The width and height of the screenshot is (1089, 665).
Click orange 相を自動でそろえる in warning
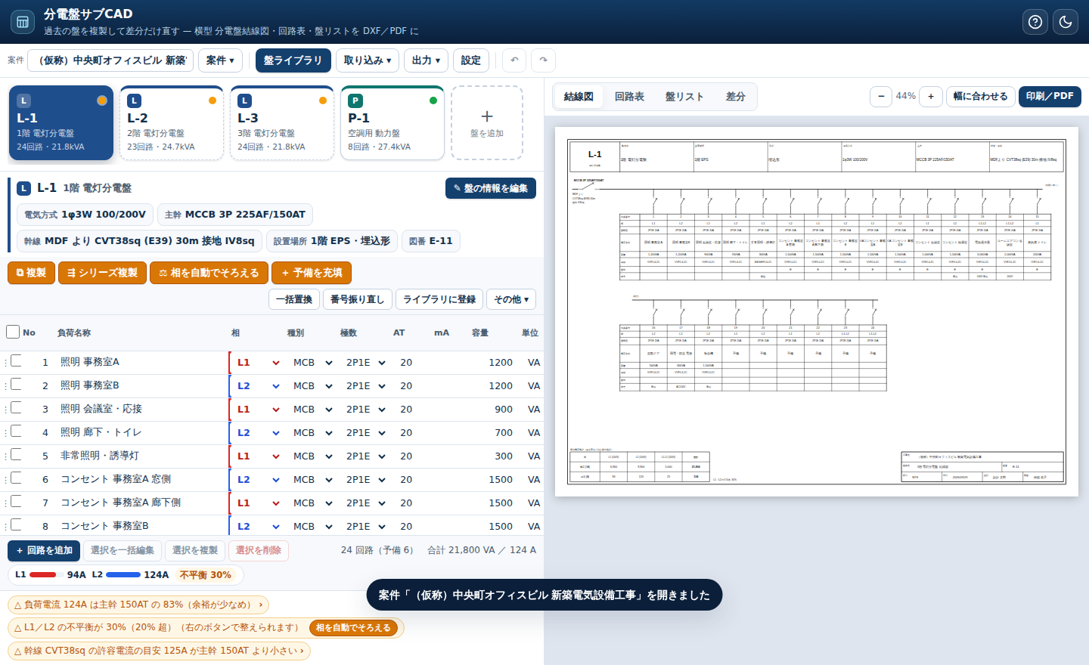pyautogui.click(x=353, y=628)
